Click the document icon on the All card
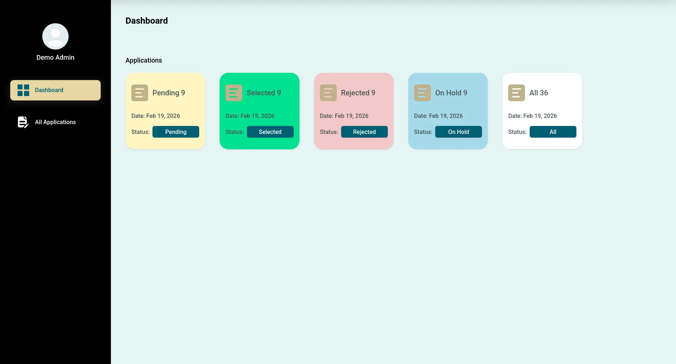The height and width of the screenshot is (364, 676). point(516,92)
